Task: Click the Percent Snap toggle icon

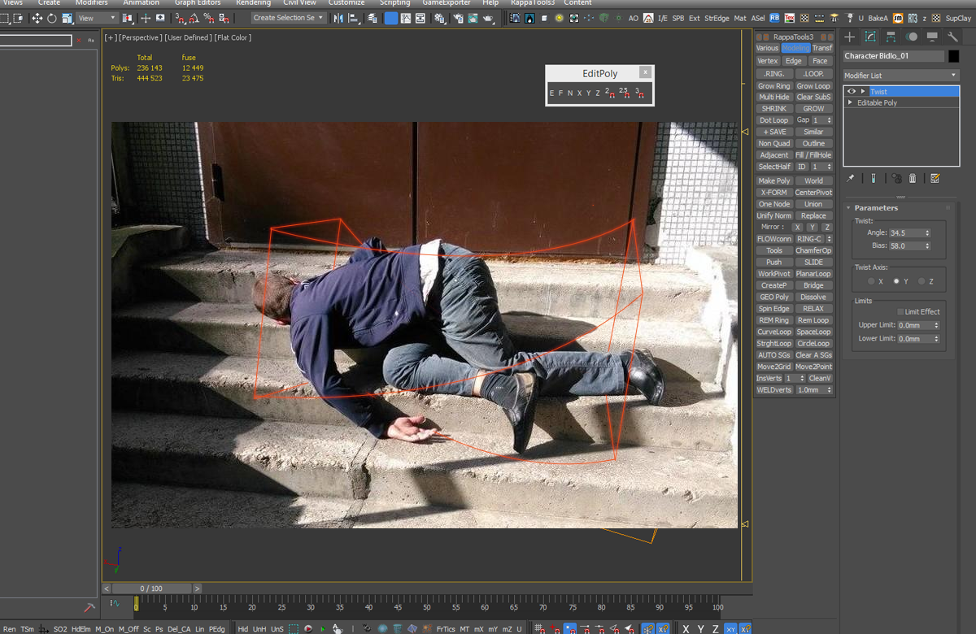Action: (x=209, y=18)
